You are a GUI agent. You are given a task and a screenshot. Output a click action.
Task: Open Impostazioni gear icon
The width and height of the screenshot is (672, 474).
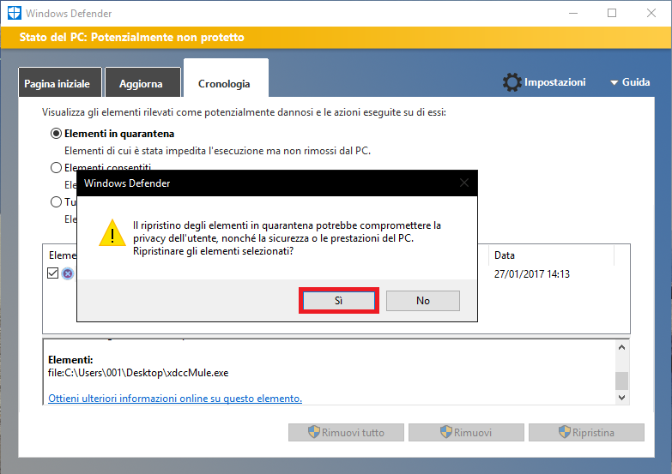pyautogui.click(x=512, y=82)
